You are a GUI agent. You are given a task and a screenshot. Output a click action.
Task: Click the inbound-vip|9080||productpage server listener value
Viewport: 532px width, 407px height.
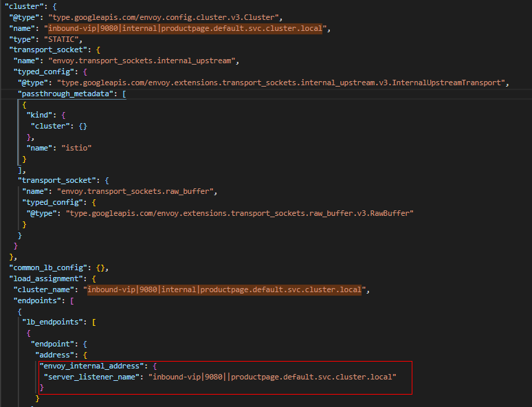[x=272, y=377]
